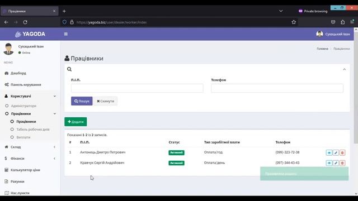Viewport: 358px width, 201px height.
Task: Click the Оплата/год cell
Action: (x=213, y=152)
